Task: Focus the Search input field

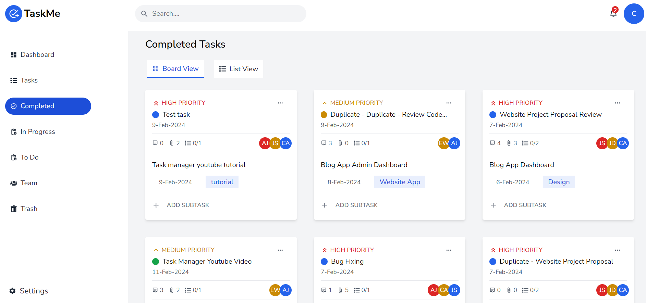Action: [221, 14]
